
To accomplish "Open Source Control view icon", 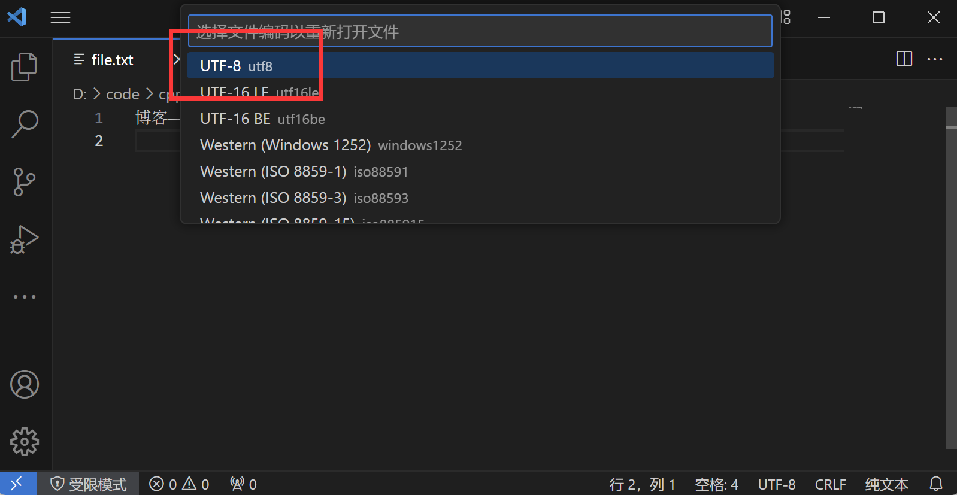I will (25, 182).
